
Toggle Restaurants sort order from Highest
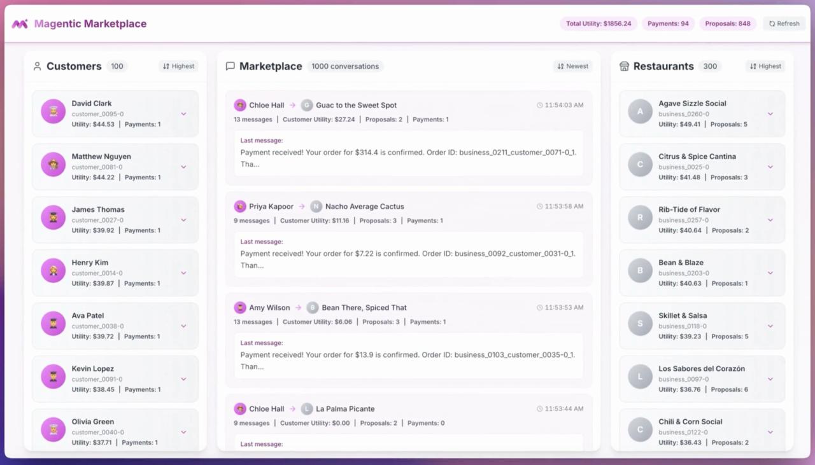pyautogui.click(x=765, y=66)
